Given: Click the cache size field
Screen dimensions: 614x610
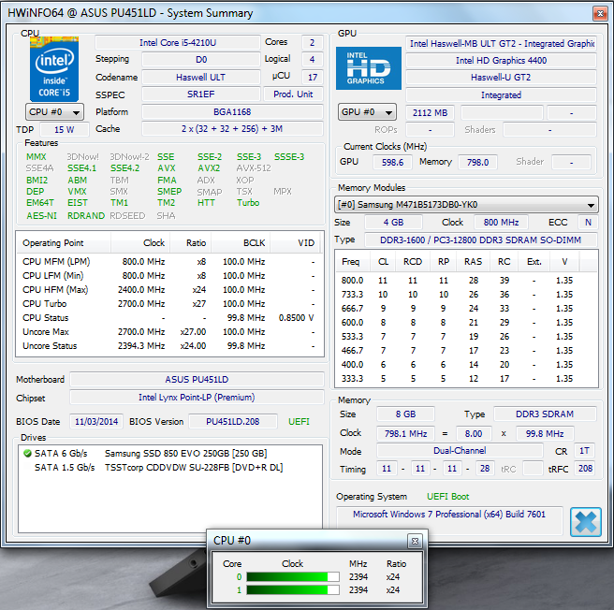Looking at the screenshot, I should pos(232,129).
